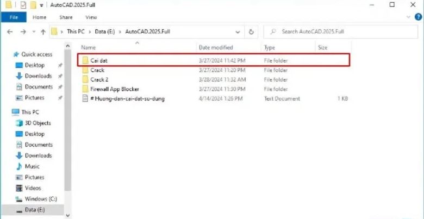Click the Crack 2 folder icon

click(85, 79)
